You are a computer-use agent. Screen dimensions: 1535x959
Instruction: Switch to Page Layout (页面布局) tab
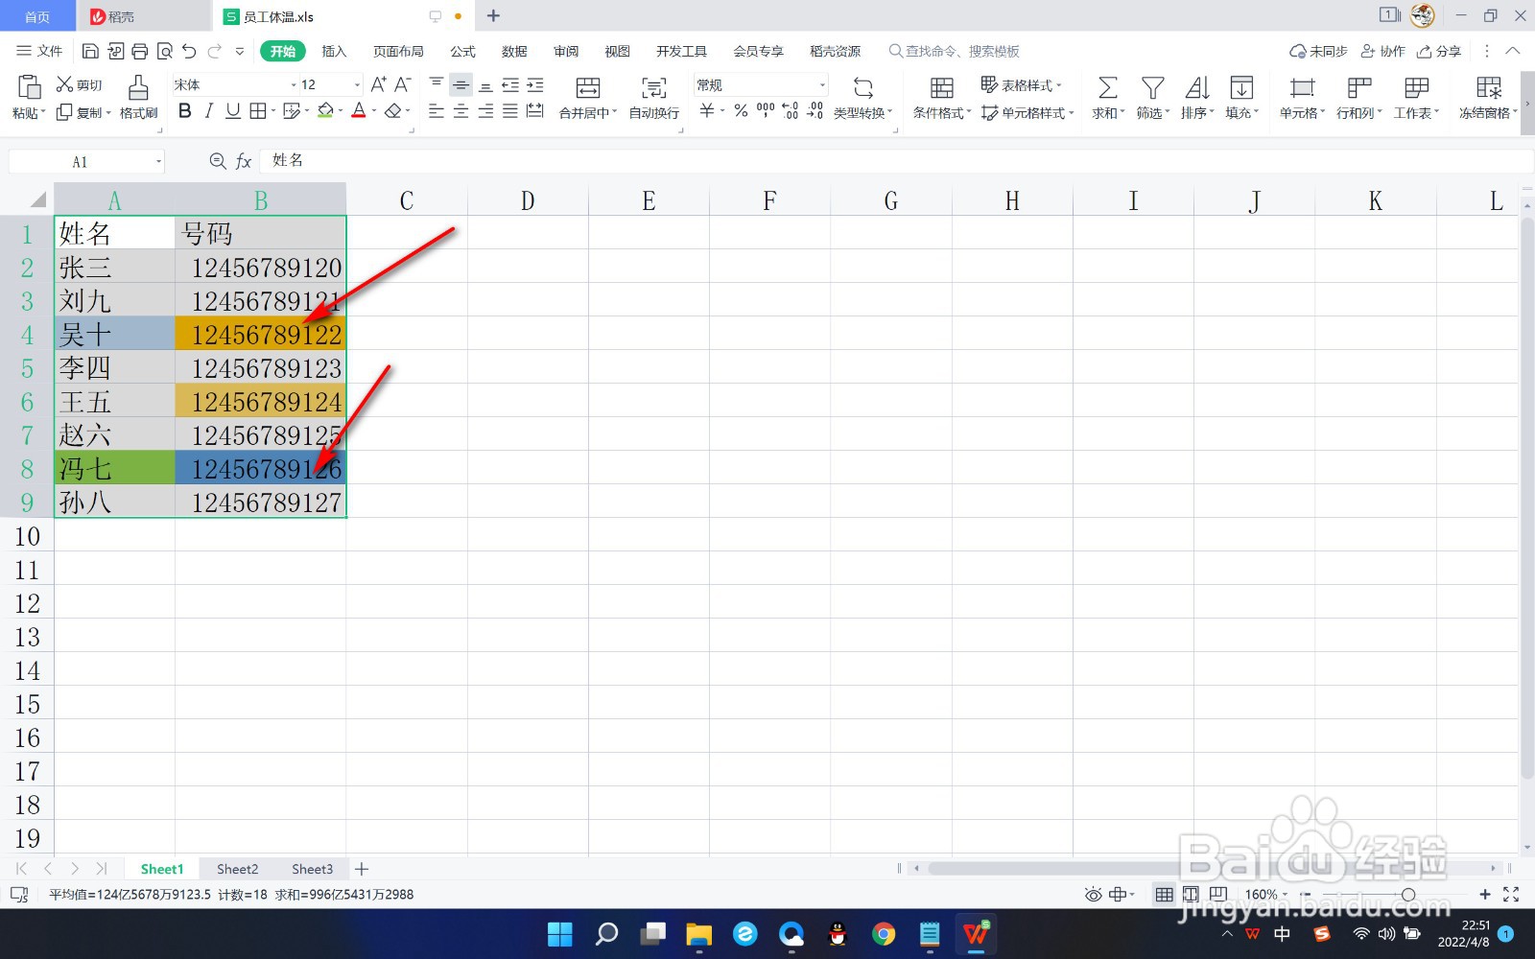(x=398, y=51)
